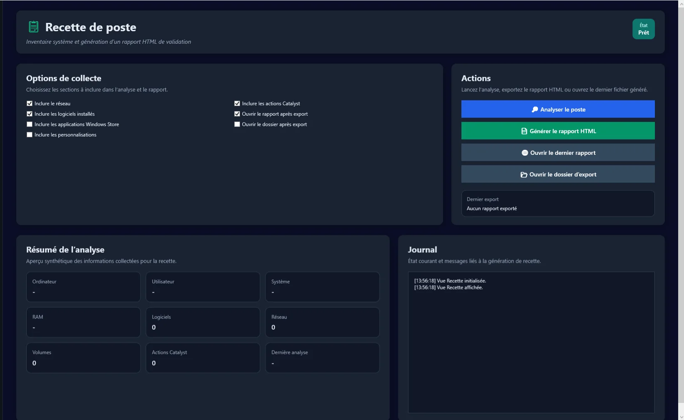Click the État Prêt status badge
The height and width of the screenshot is (420, 684).
(644, 29)
